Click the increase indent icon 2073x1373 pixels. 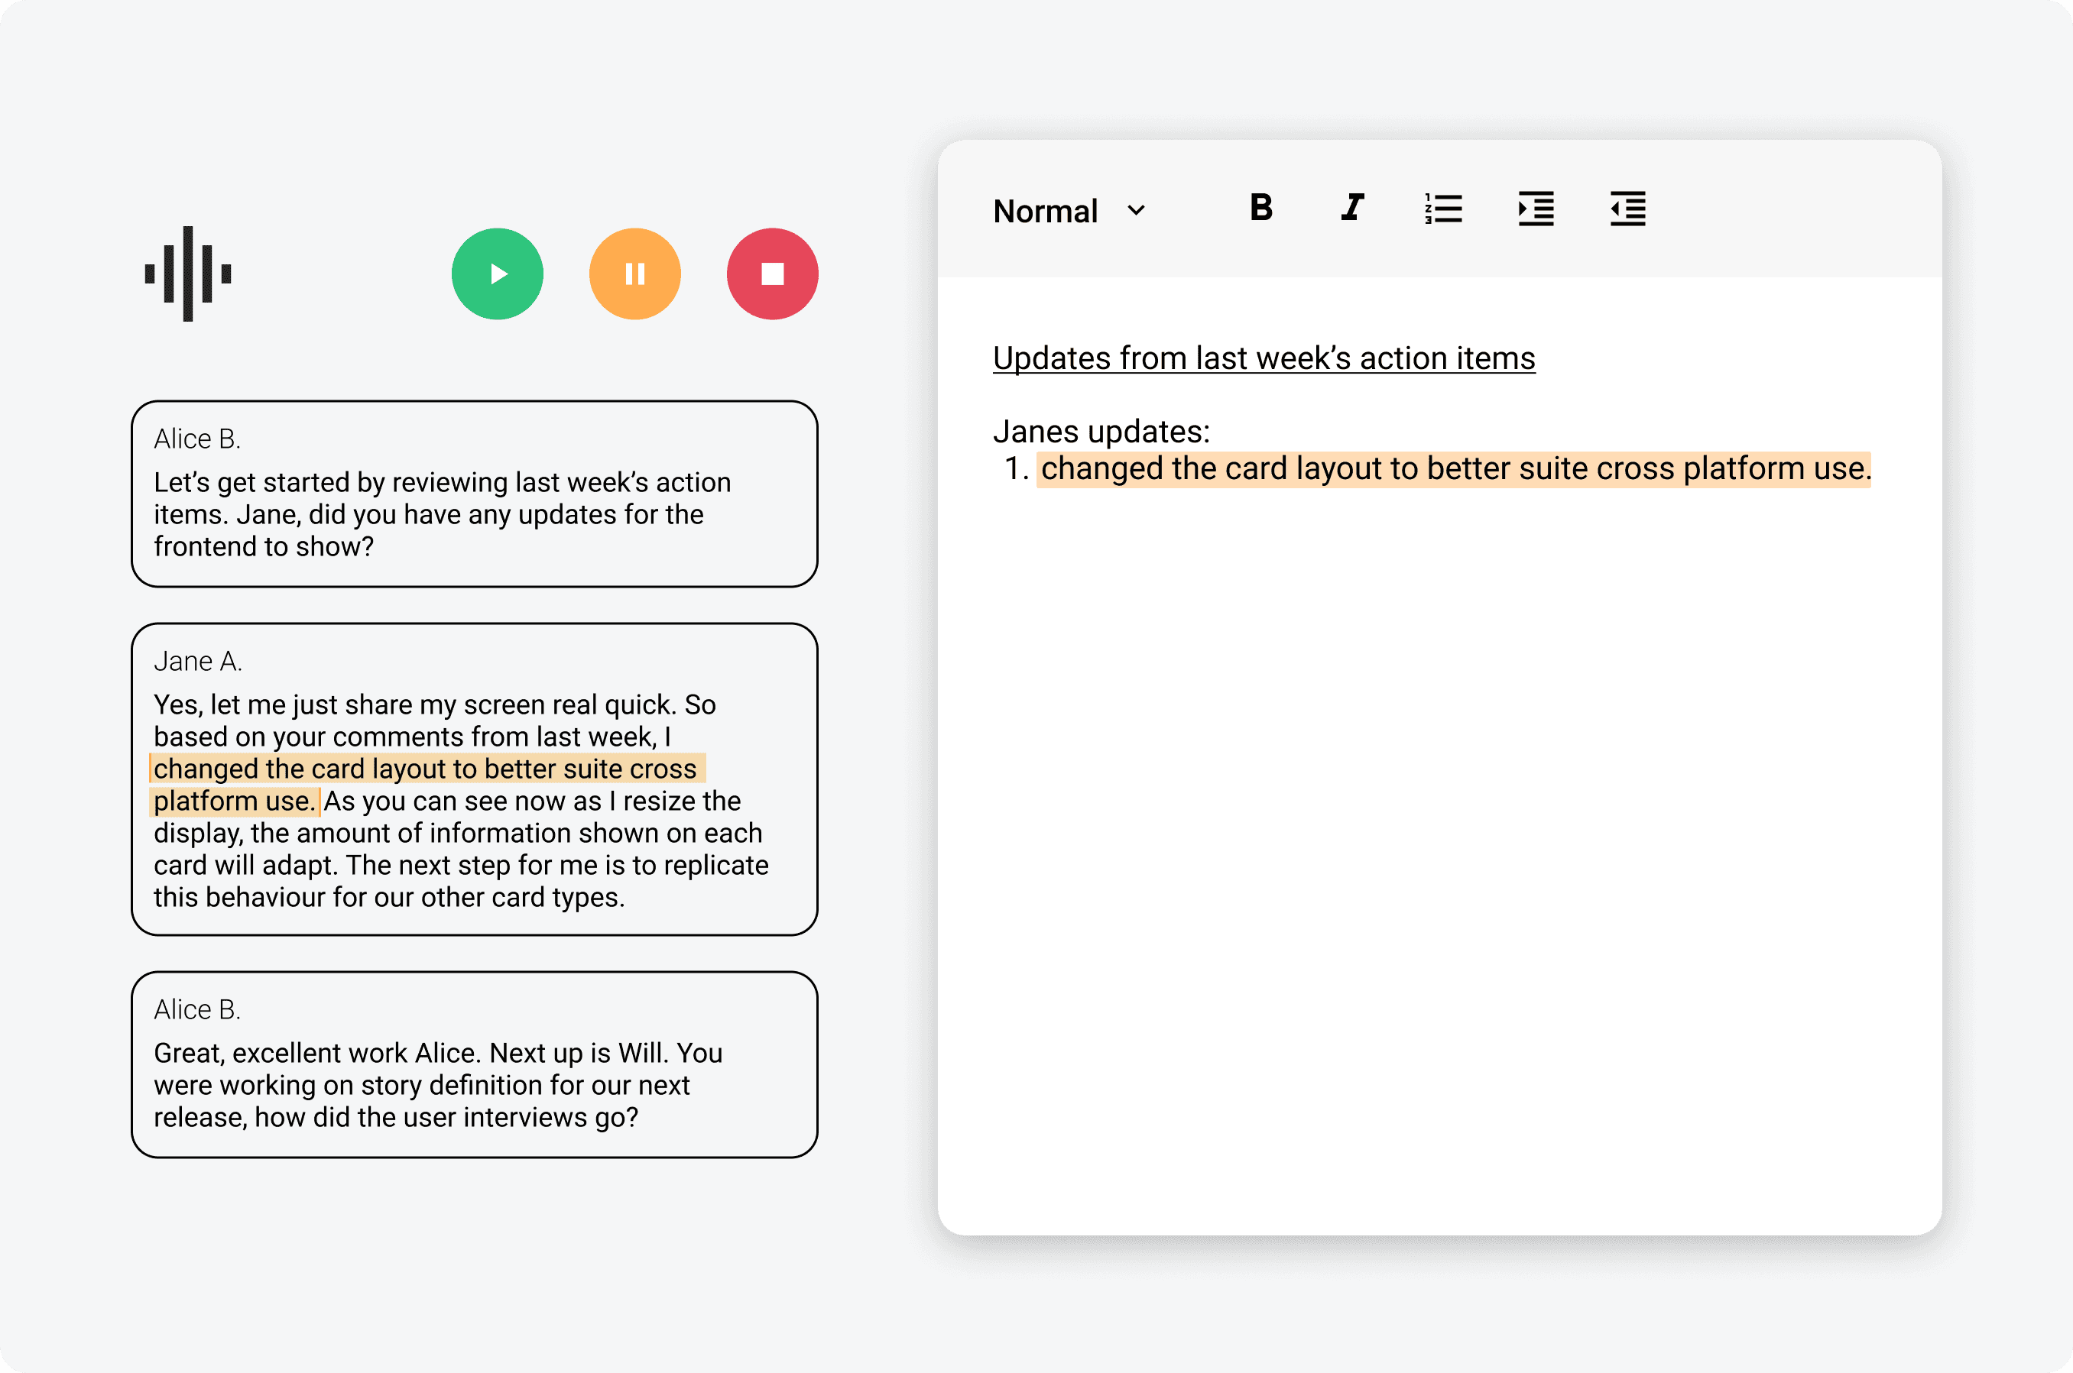click(x=1535, y=207)
